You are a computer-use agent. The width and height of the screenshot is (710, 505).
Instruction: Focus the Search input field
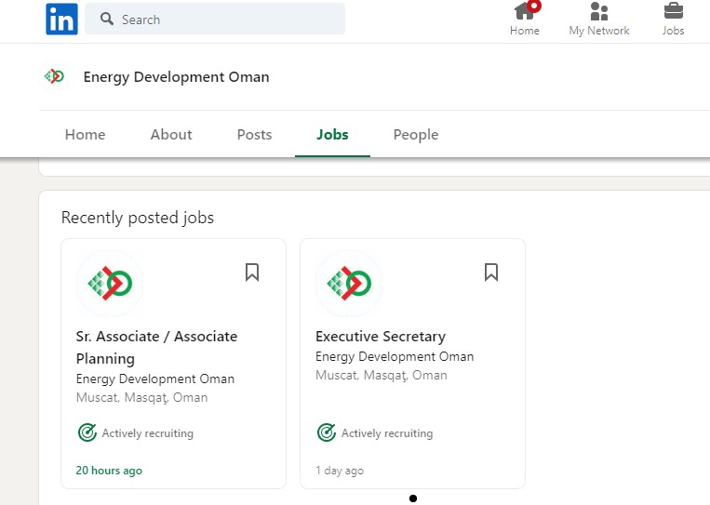(x=215, y=19)
